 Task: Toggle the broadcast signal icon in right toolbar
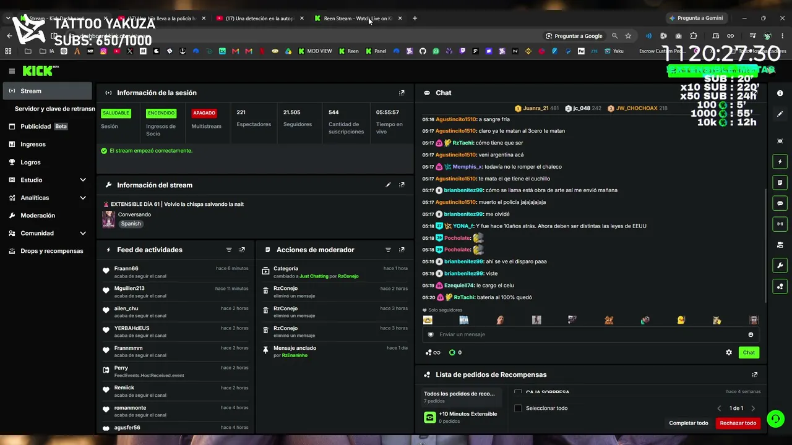[x=780, y=224]
